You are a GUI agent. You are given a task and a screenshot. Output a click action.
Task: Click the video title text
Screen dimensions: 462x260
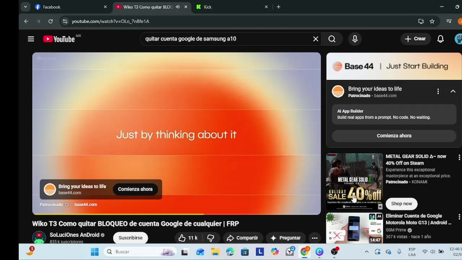(x=136, y=224)
